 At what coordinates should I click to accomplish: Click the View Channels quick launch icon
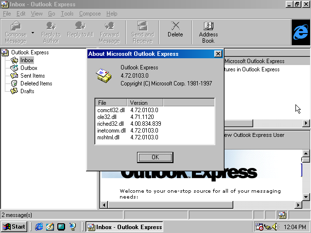[72, 227]
